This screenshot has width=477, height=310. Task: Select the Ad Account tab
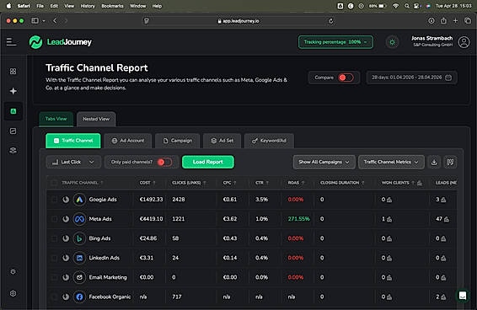coord(128,141)
